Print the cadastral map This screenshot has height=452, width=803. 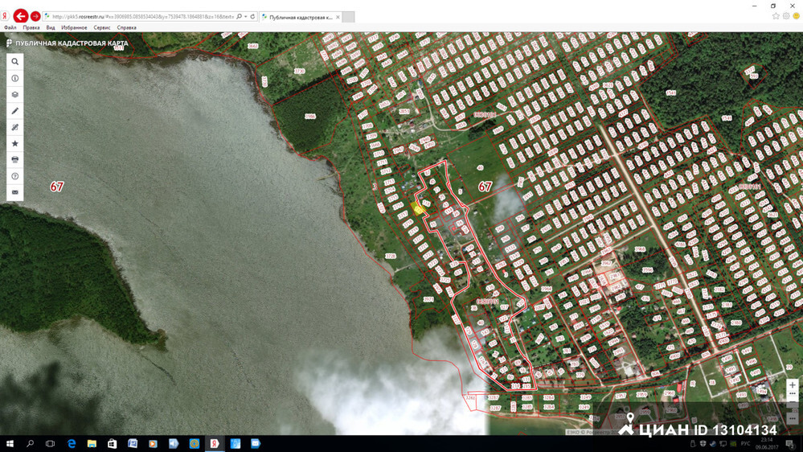click(x=14, y=159)
